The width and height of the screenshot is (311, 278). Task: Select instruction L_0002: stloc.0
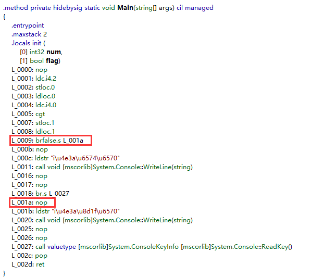click(33, 87)
